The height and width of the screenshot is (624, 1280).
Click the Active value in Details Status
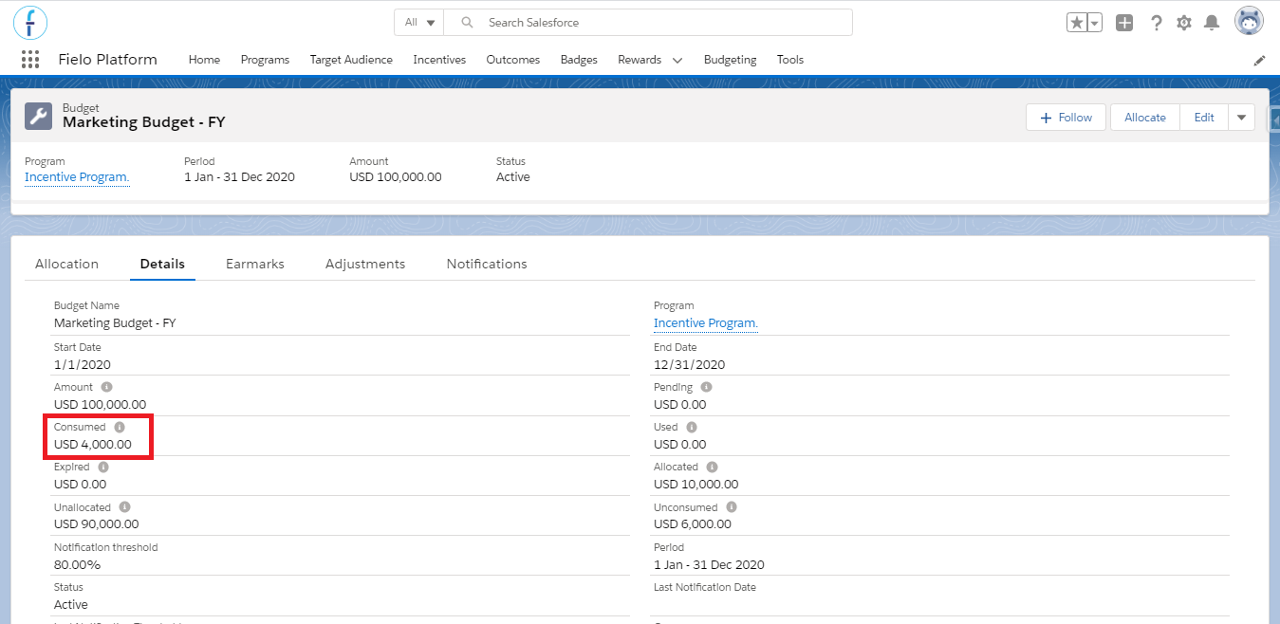click(71, 605)
